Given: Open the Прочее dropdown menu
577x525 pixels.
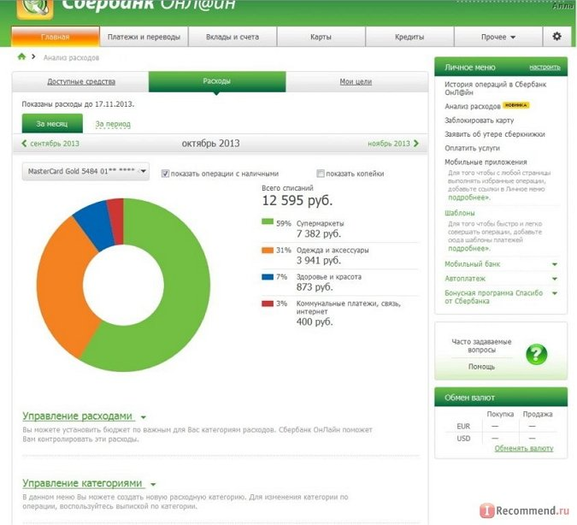Looking at the screenshot, I should [x=498, y=37].
